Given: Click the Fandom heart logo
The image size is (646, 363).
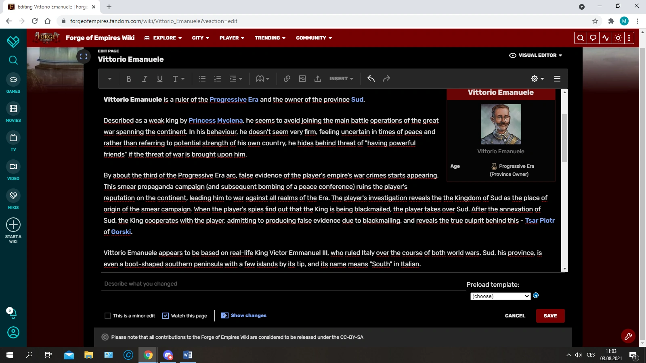Looking at the screenshot, I should pyautogui.click(x=13, y=41).
